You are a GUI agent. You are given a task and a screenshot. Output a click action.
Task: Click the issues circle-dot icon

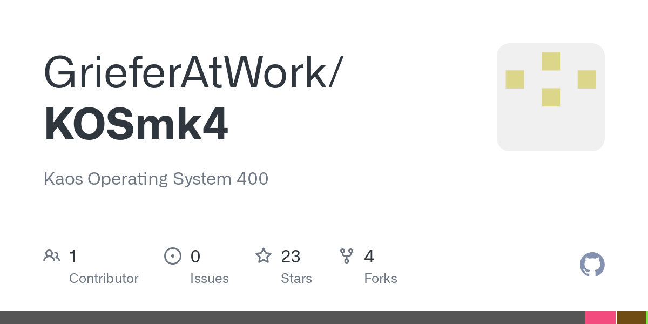[x=172, y=255]
